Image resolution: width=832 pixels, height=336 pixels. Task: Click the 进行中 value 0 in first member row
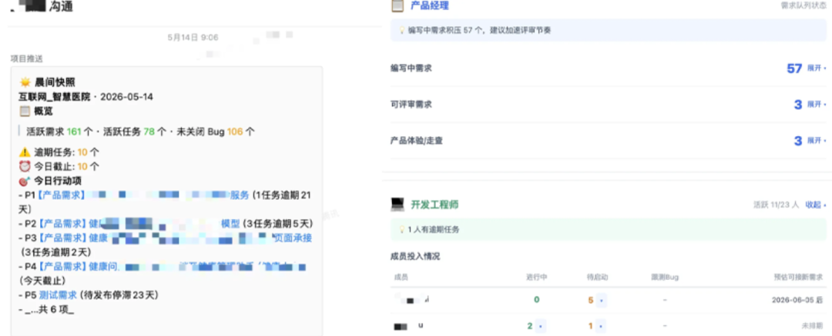pyautogui.click(x=536, y=301)
